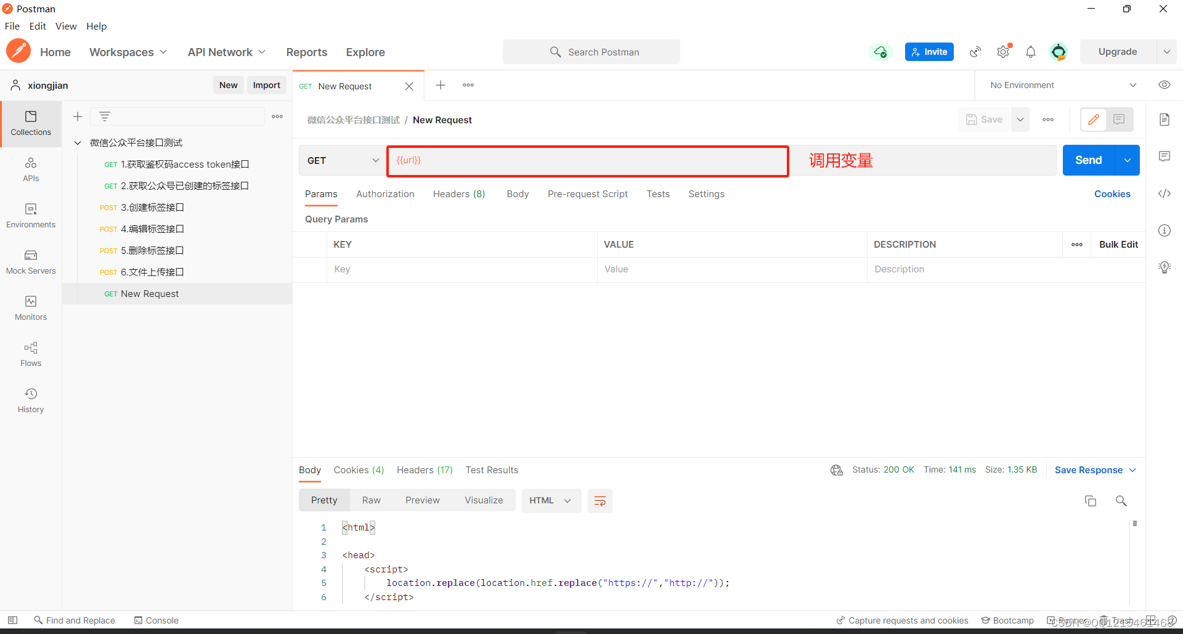Switch to the Tests tab

tap(658, 194)
